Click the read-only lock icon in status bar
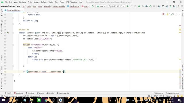This screenshot has height=103, width=184. click(175, 96)
